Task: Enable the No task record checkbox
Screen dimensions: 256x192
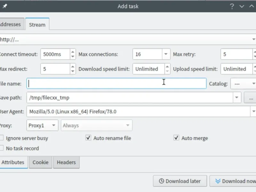Action: point(2,148)
